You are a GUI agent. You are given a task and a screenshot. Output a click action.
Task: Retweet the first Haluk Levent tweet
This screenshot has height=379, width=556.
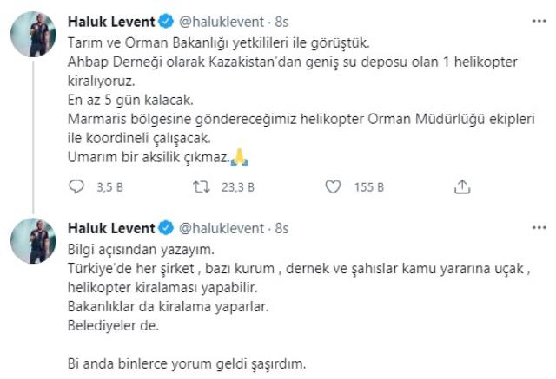200,186
